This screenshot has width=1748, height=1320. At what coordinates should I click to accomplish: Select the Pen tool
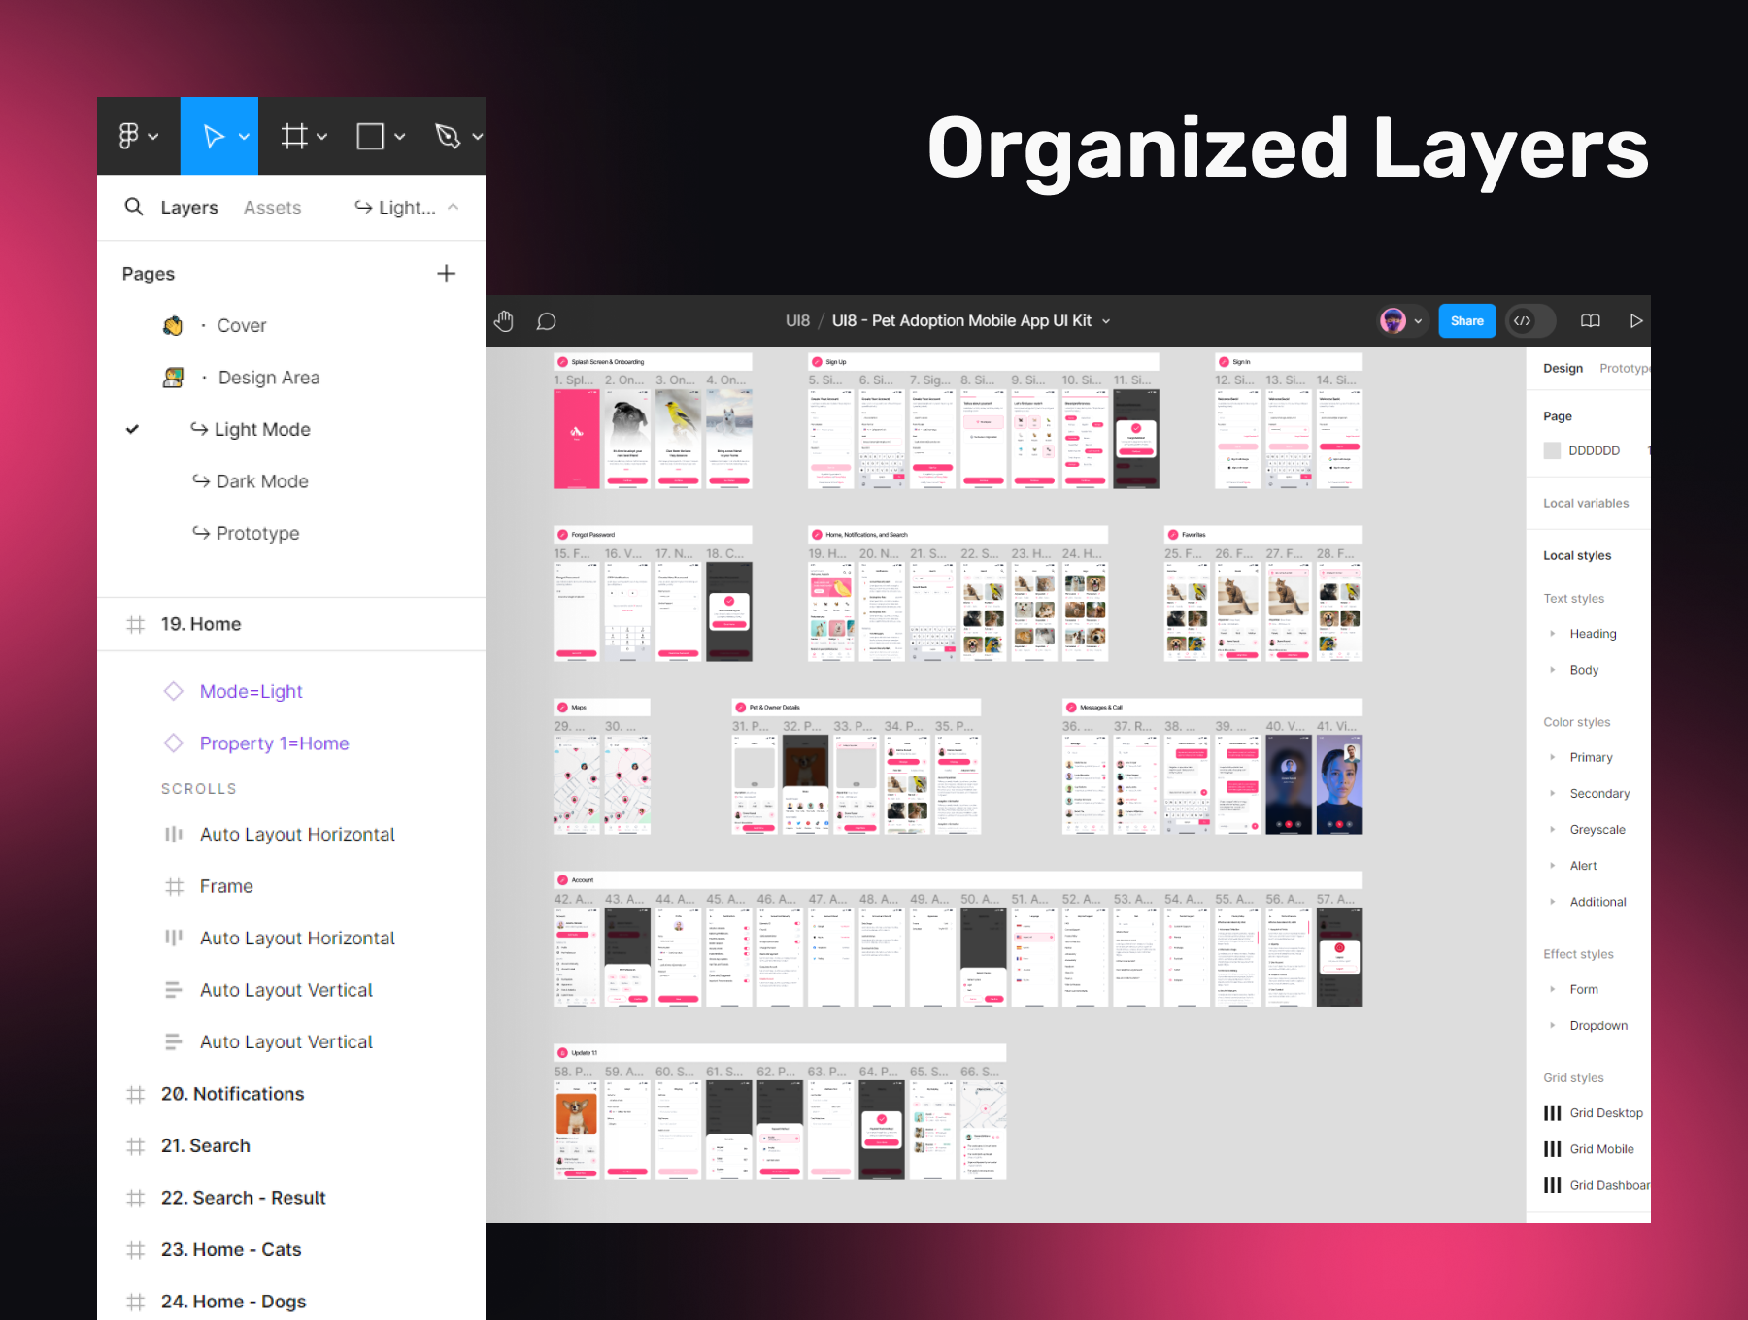449,135
